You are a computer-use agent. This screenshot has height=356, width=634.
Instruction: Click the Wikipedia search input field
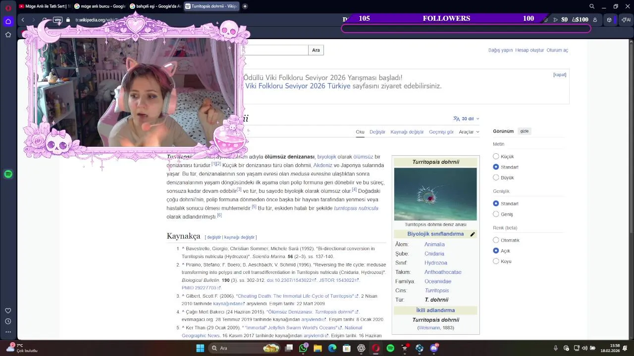click(275, 50)
